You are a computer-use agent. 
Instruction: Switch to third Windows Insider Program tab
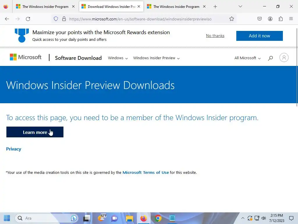176,7
